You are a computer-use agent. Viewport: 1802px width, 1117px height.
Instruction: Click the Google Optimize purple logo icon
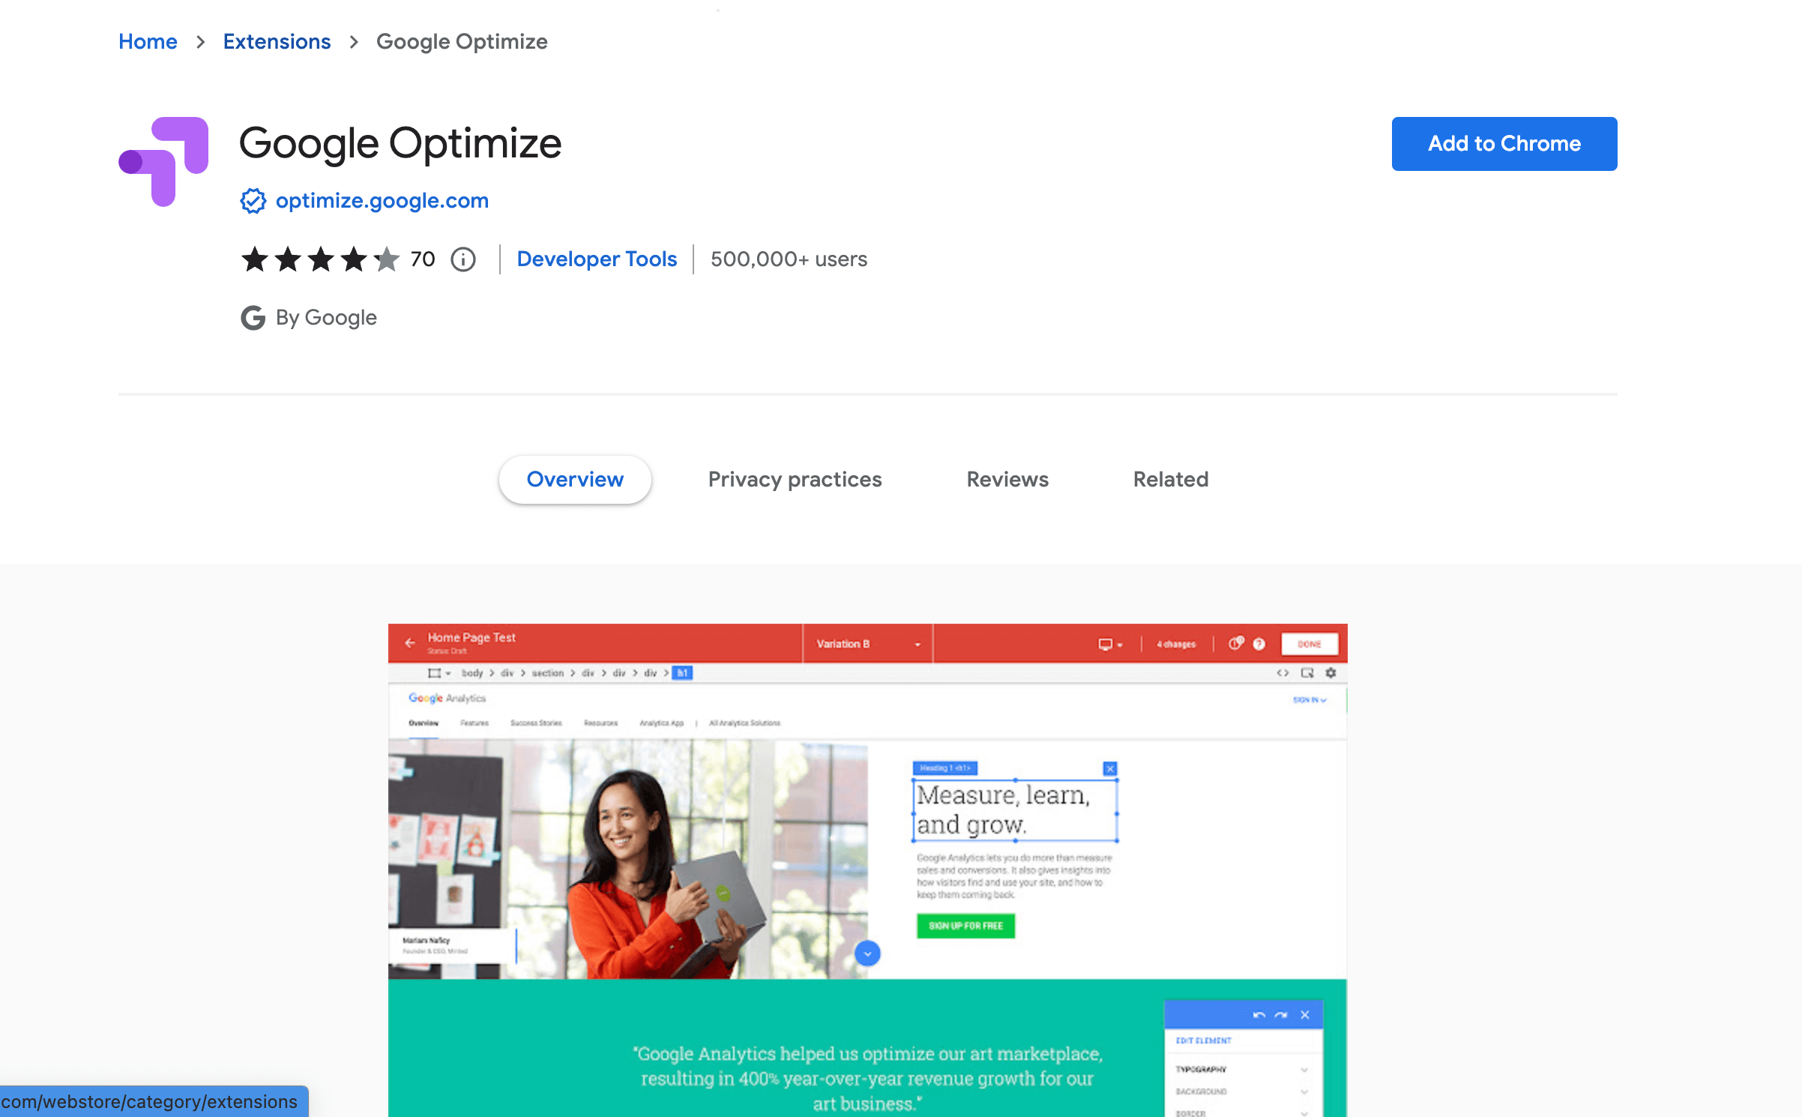(163, 161)
